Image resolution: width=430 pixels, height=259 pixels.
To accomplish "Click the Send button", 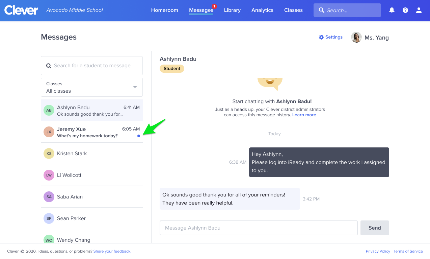I will pyautogui.click(x=375, y=228).
